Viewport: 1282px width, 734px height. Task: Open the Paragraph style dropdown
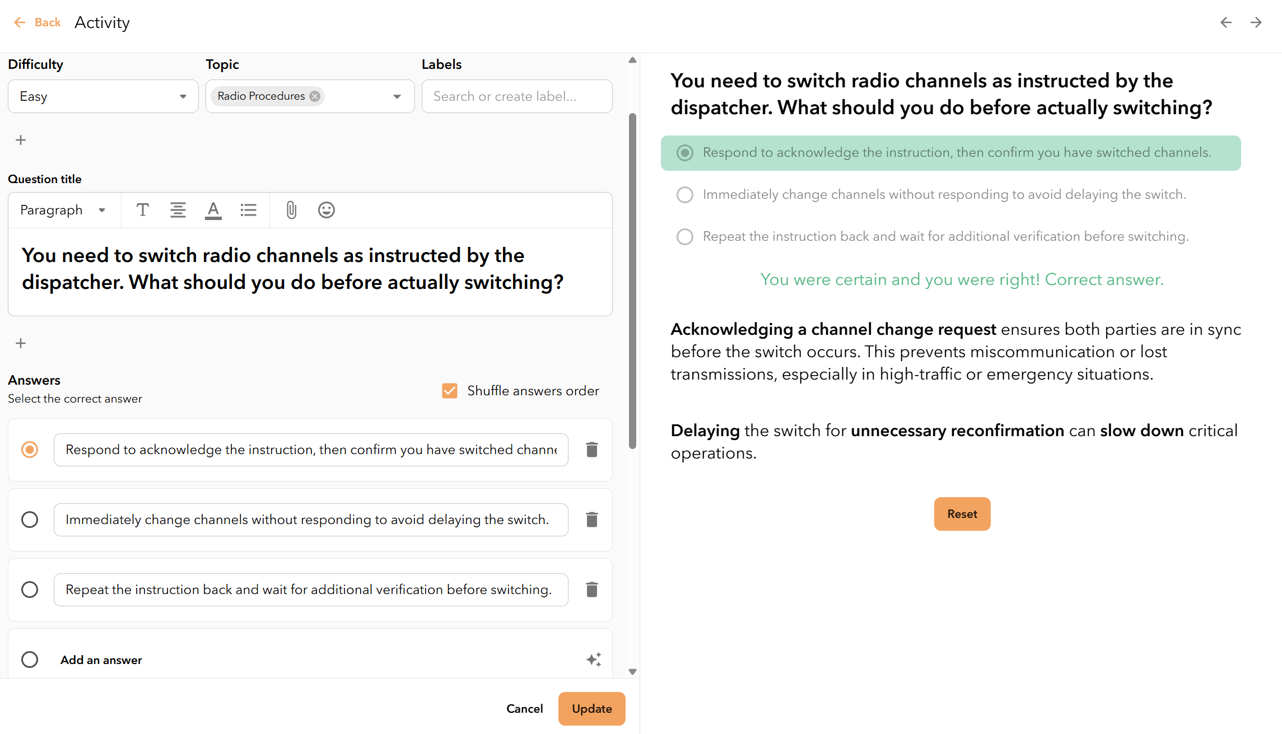[x=63, y=210]
